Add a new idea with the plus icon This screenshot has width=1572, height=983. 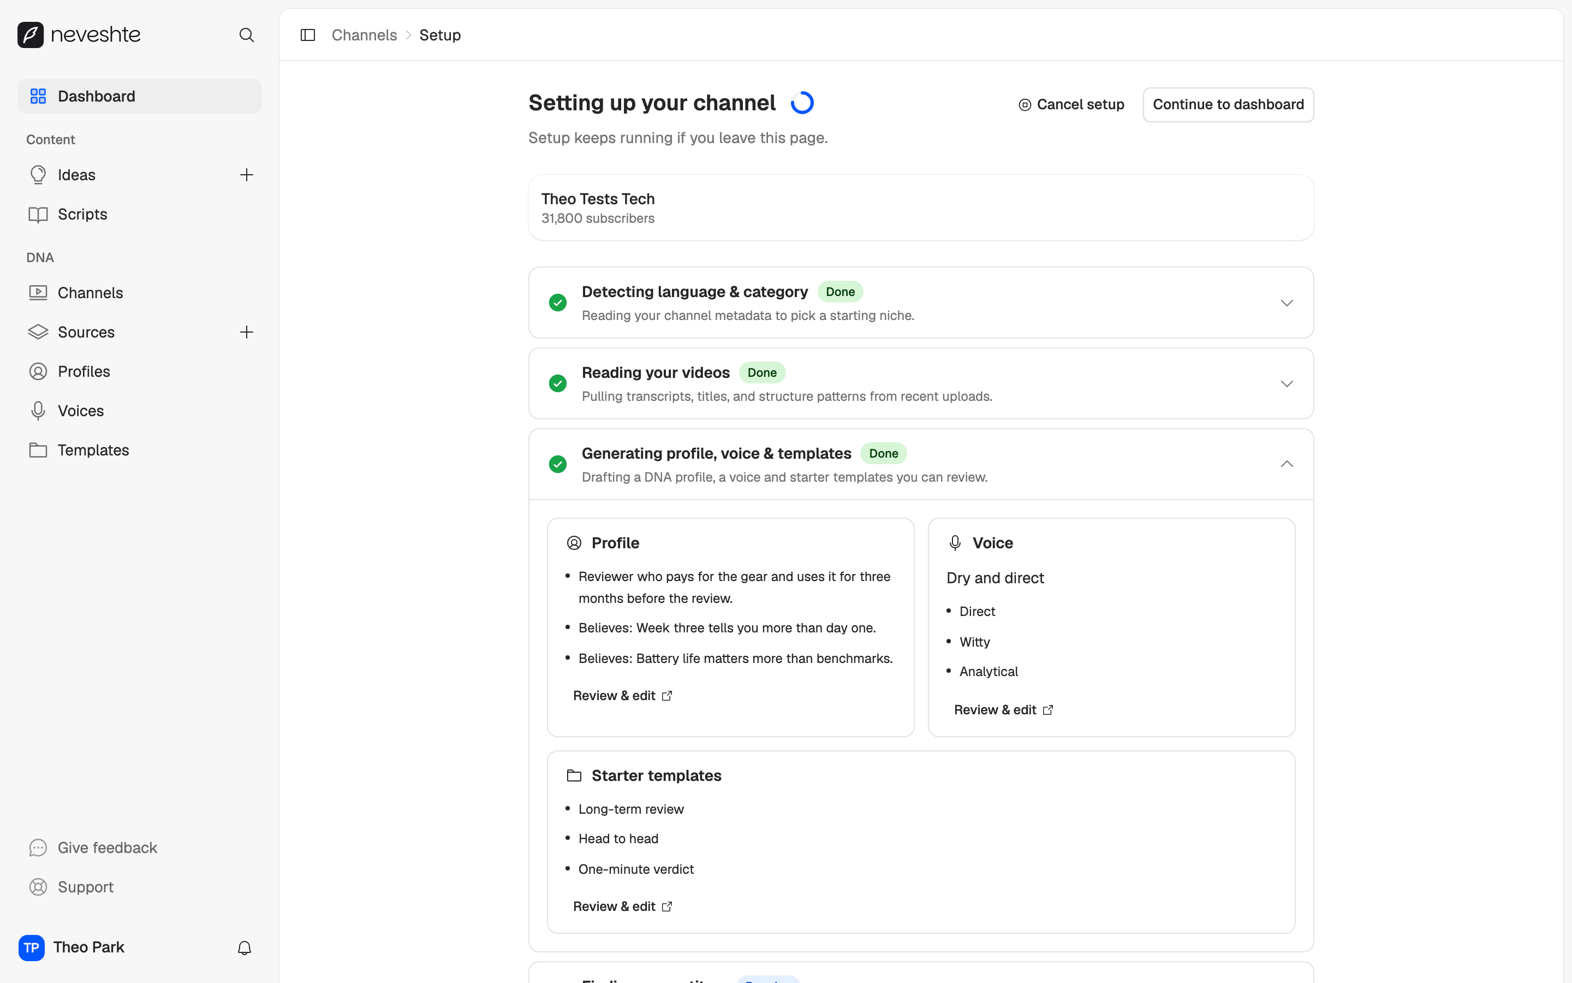coord(246,175)
